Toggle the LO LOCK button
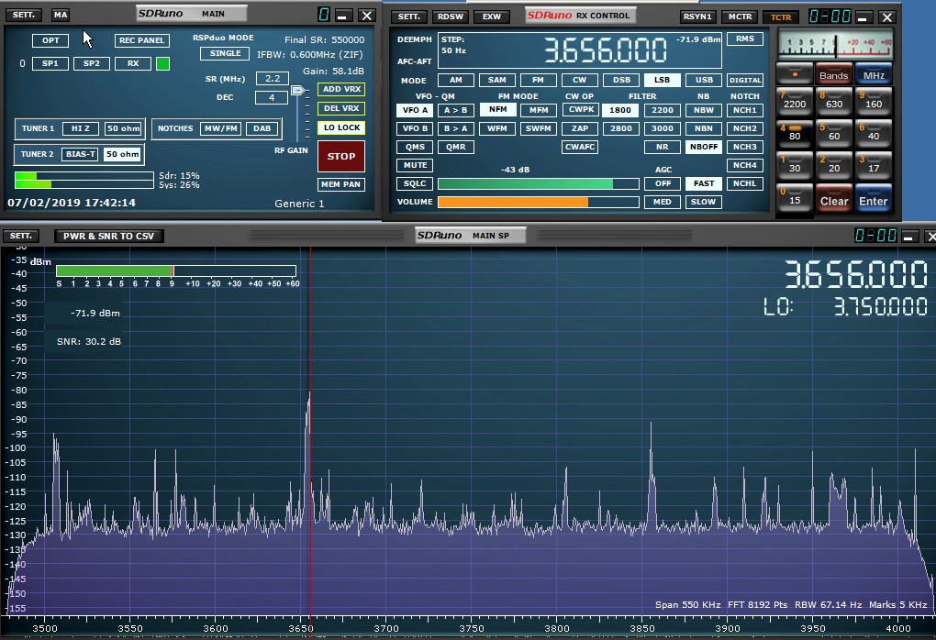This screenshot has width=936, height=640. point(341,127)
